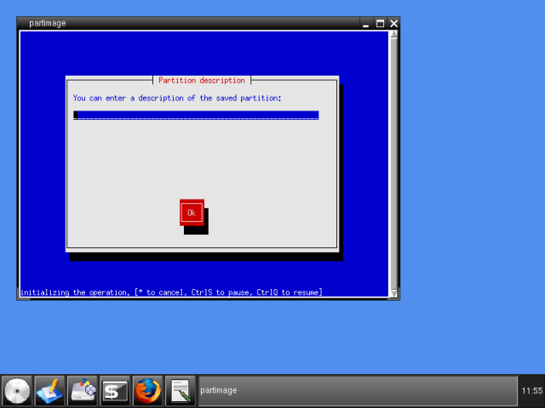
Task: Launch the drawing editor pencil icon
Action: [49, 391]
